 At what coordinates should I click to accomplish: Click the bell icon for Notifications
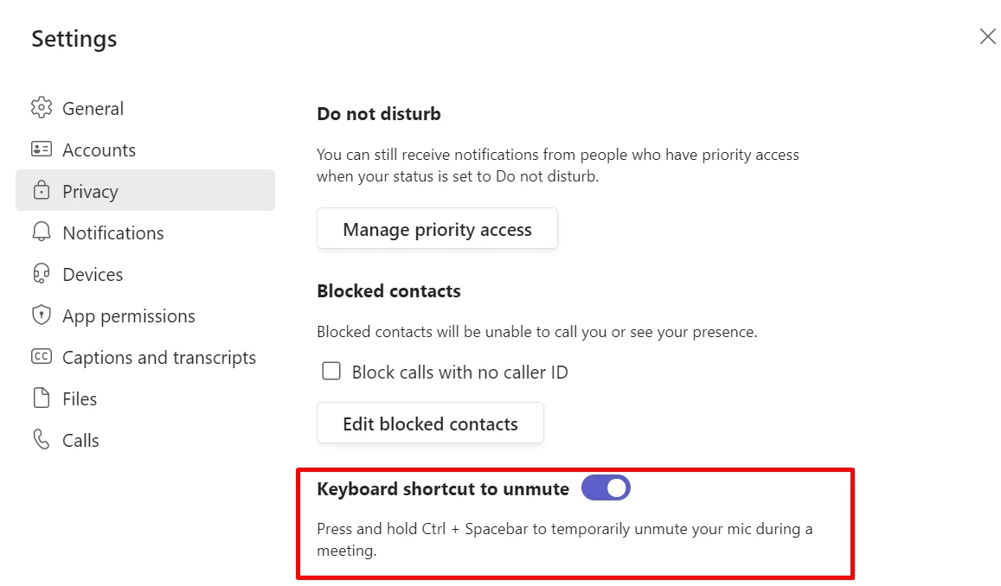pos(41,232)
